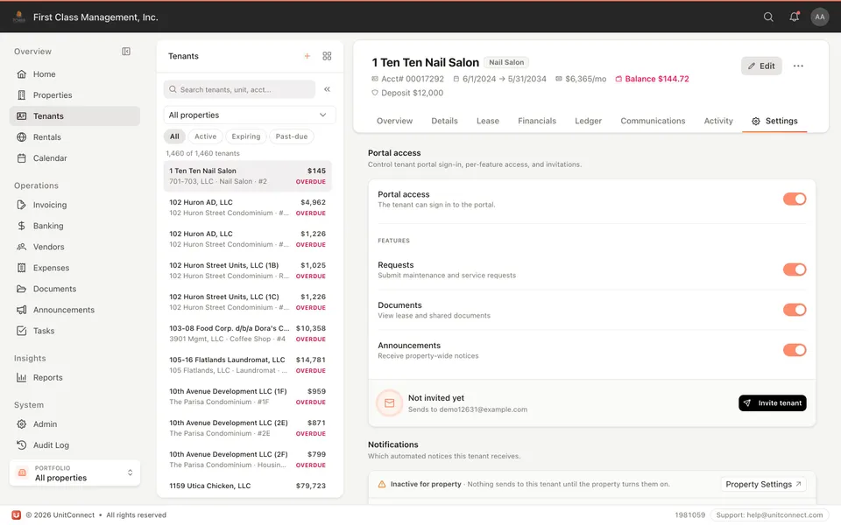
Task: Click the Balance $144.72 indicator
Action: pyautogui.click(x=652, y=79)
